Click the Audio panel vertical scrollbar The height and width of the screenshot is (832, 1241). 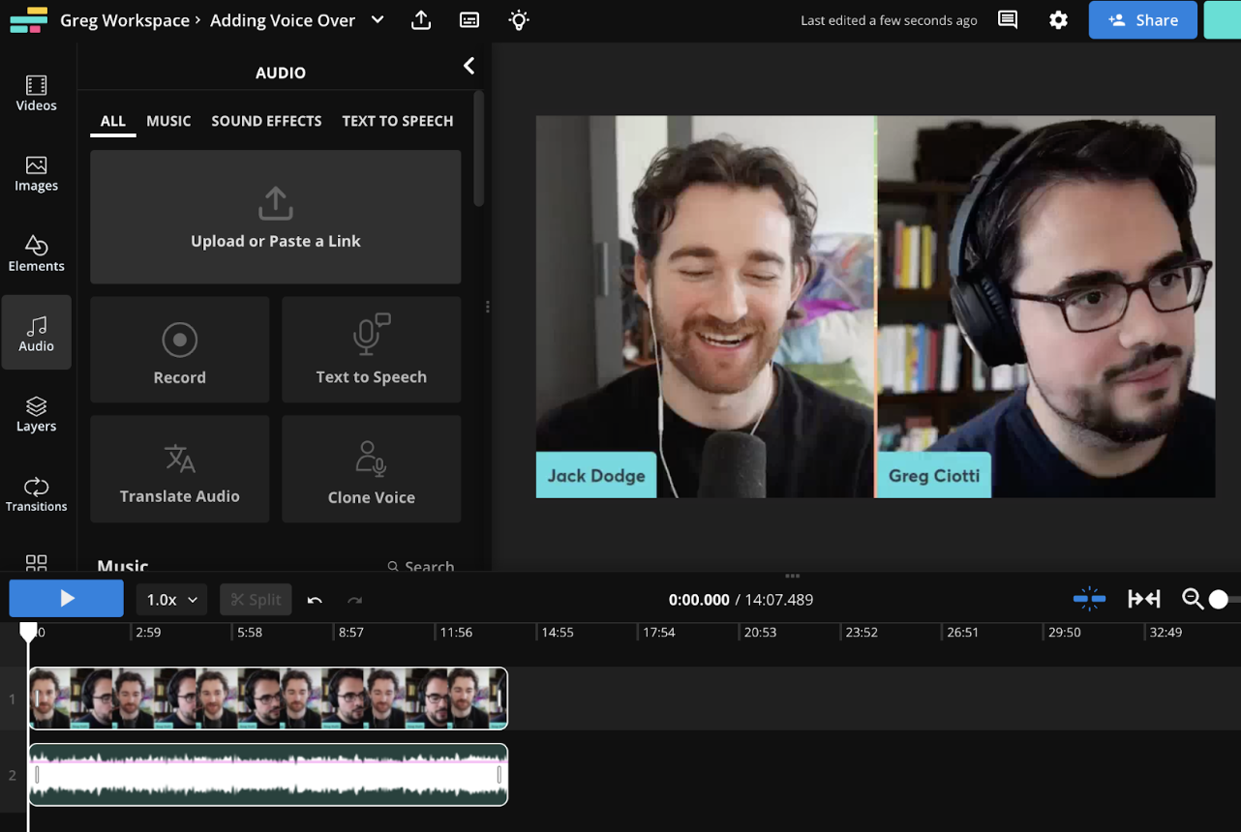click(x=478, y=148)
